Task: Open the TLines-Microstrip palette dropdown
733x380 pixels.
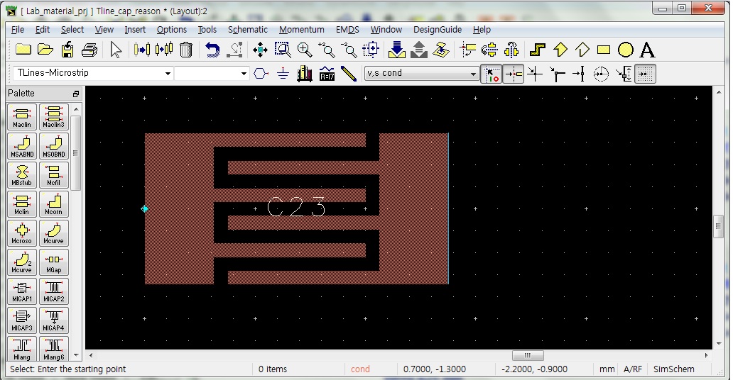Action: [168, 73]
